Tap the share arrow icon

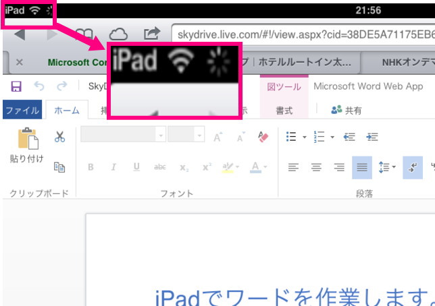pos(152,33)
